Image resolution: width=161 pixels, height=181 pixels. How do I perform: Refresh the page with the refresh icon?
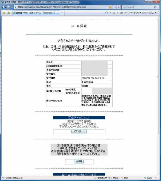pyautogui.click(x=115, y=7)
